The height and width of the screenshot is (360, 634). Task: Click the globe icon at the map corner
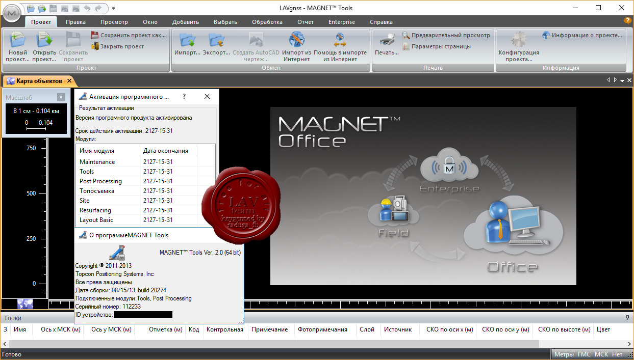25,303
